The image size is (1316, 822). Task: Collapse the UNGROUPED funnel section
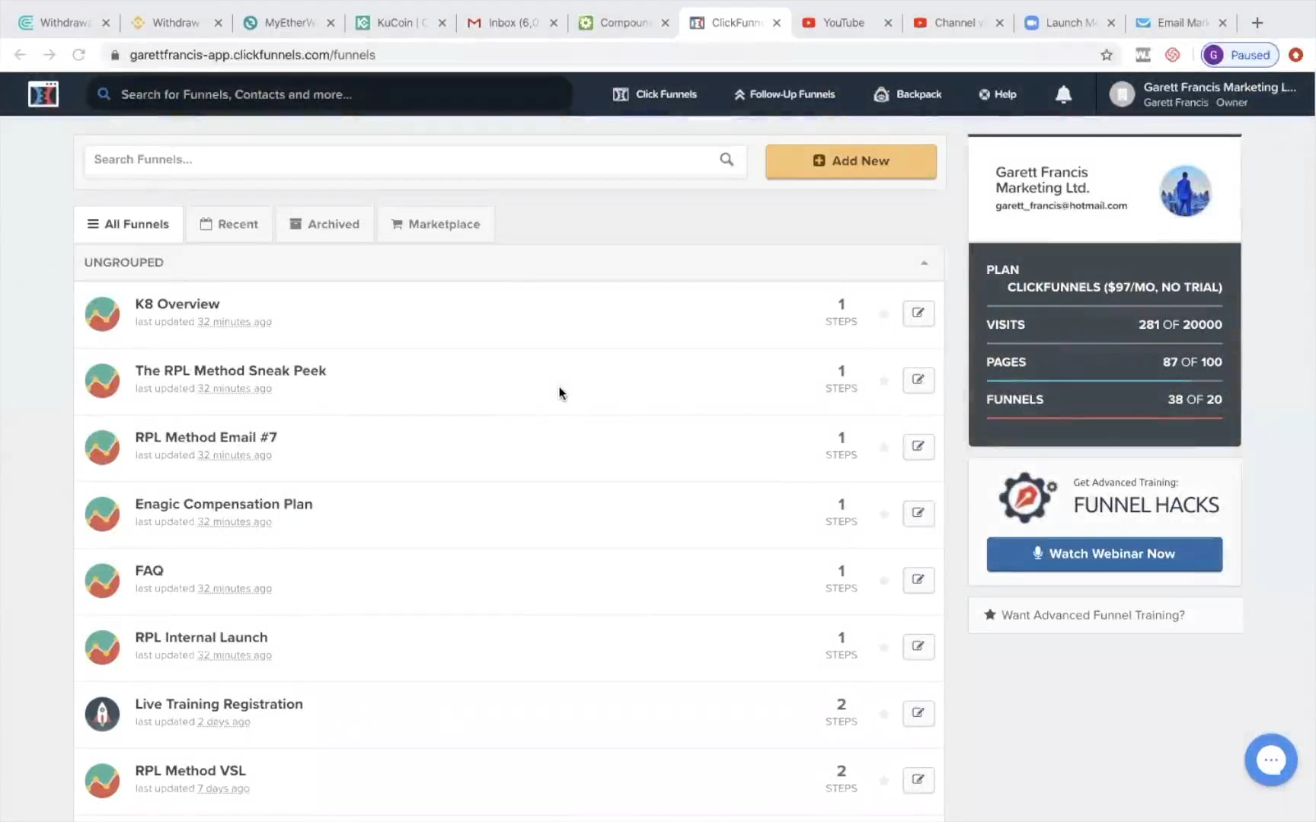[x=923, y=263]
